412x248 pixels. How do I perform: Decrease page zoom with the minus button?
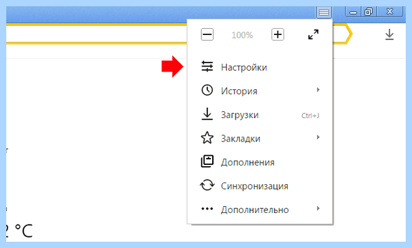pyautogui.click(x=207, y=34)
